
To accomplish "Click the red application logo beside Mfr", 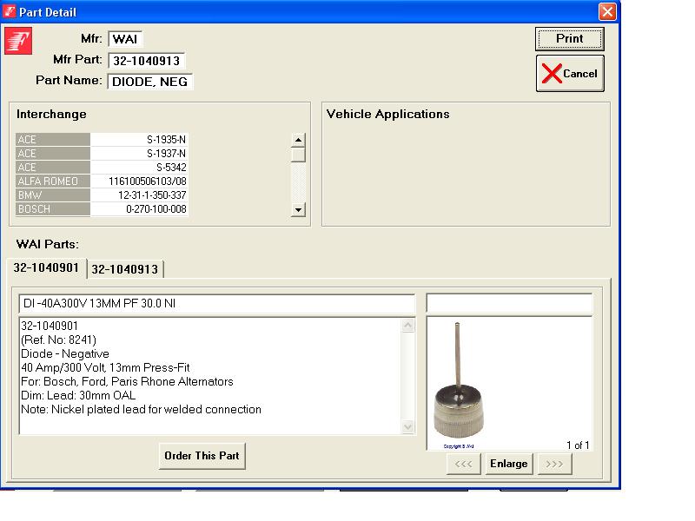I will coord(18,41).
